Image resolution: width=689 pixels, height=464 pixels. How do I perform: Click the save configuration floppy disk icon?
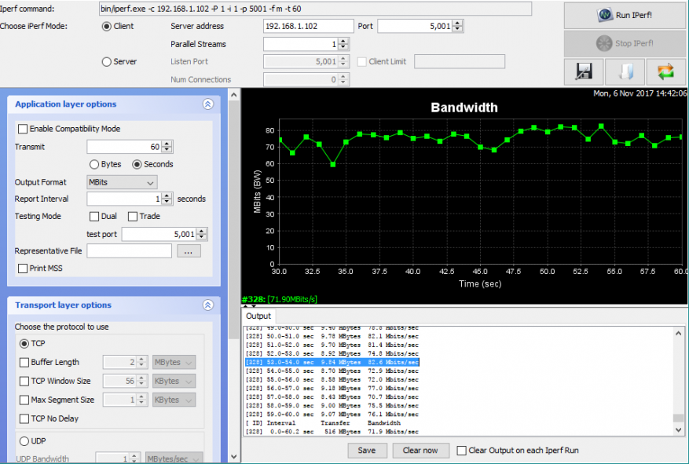coord(583,71)
